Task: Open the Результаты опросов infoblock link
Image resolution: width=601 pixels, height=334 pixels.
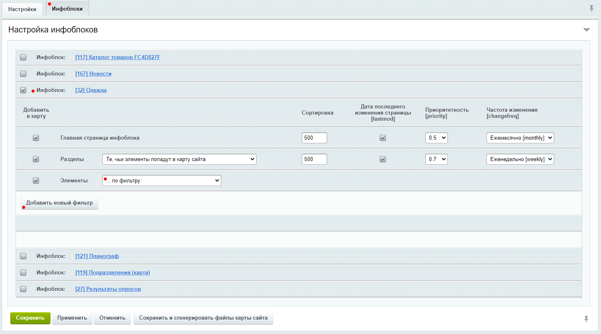Action: [108, 289]
